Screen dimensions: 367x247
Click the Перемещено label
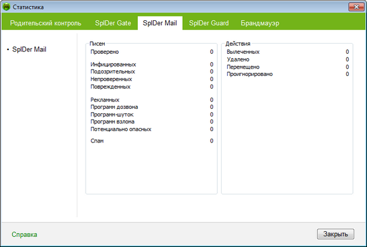pos(243,67)
